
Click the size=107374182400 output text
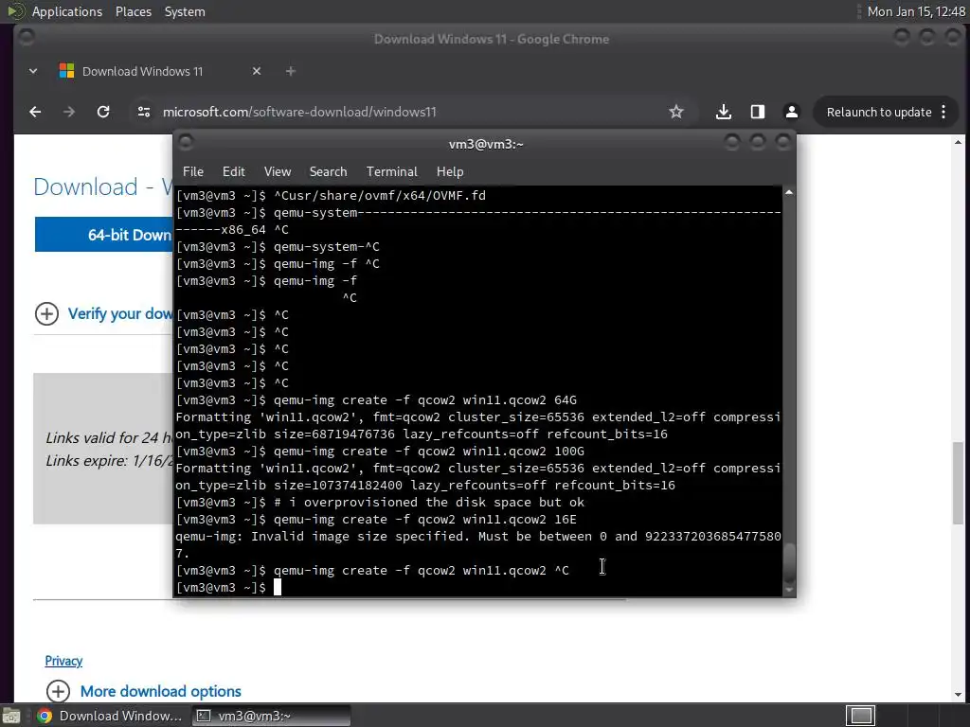tap(338, 486)
